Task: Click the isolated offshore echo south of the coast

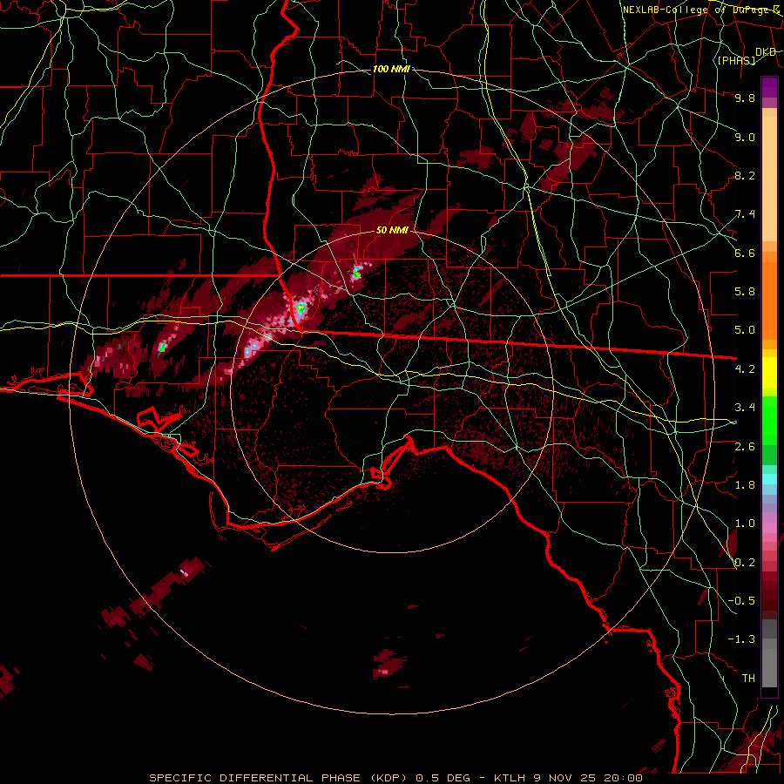Action: (x=389, y=664)
